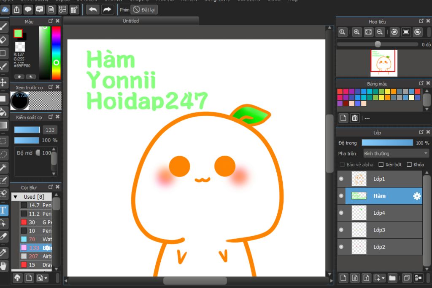This screenshot has width=432, height=288.
Task: Create a new layer in Lớp panel
Action: click(x=343, y=278)
